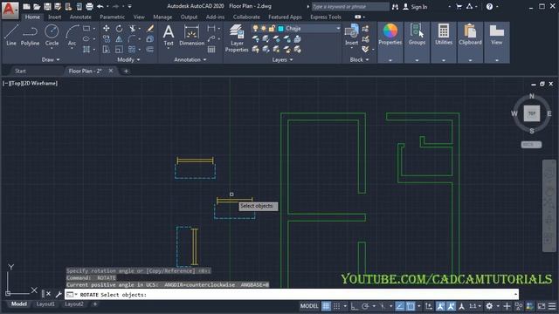Click the Text annotation tool
559x314 pixels.
pos(169,35)
